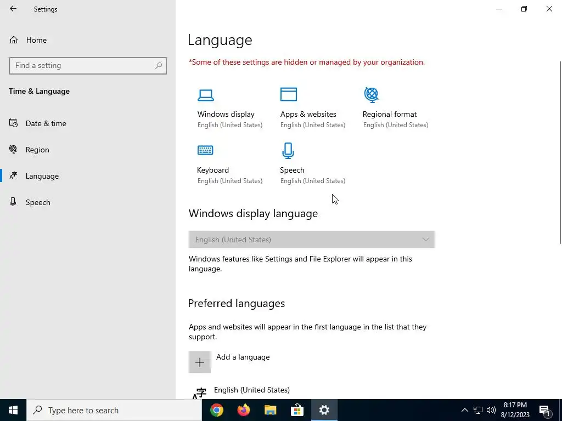Image resolution: width=562 pixels, height=421 pixels.
Task: Select the Date & time calendar icon
Action: click(x=13, y=123)
